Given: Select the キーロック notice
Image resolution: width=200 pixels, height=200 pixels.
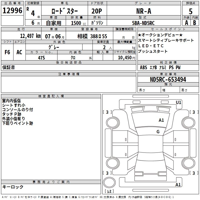Looking at the screenshot, I should coord(13,187).
